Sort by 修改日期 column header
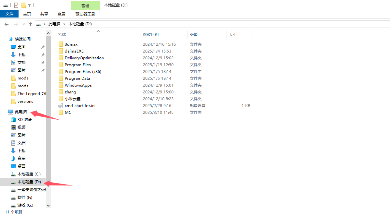390x216 pixels. pyautogui.click(x=151, y=34)
